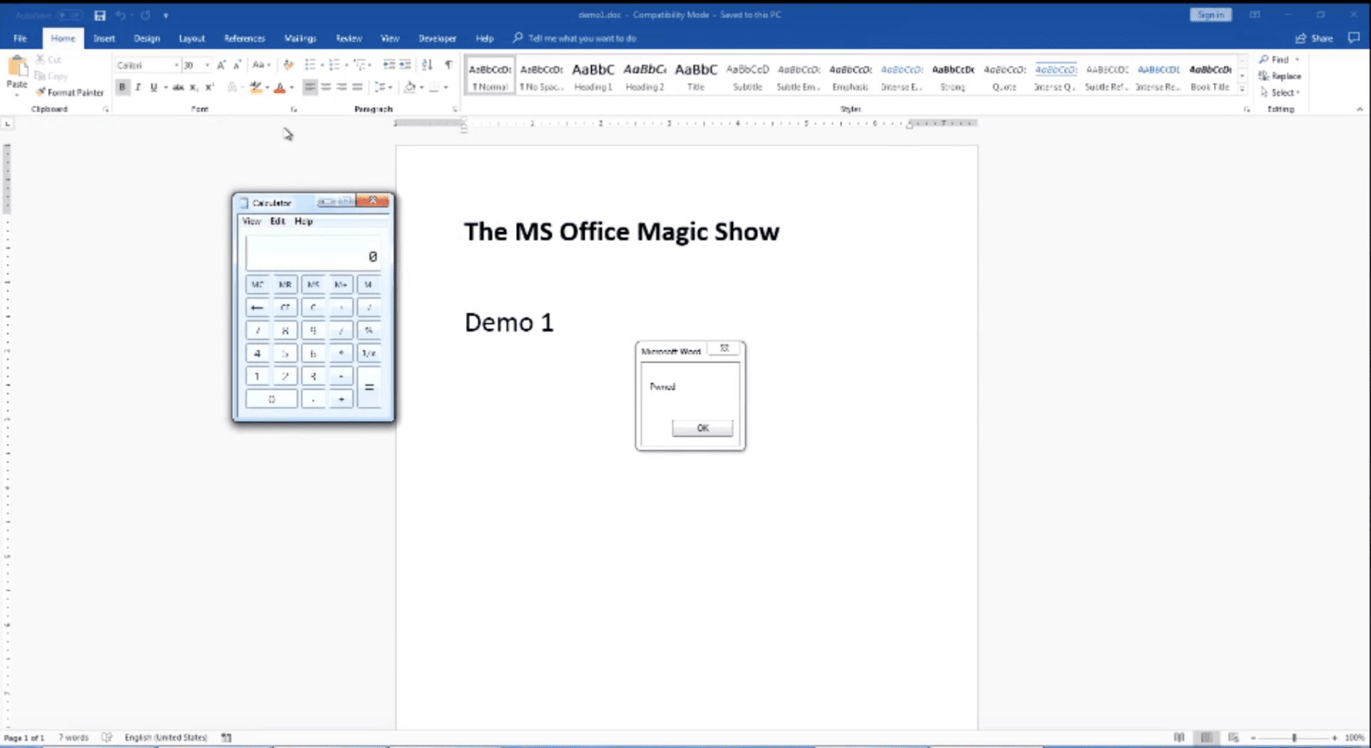Toggle Underline formatting
Image resolution: width=1371 pixels, height=748 pixels.
click(x=154, y=87)
